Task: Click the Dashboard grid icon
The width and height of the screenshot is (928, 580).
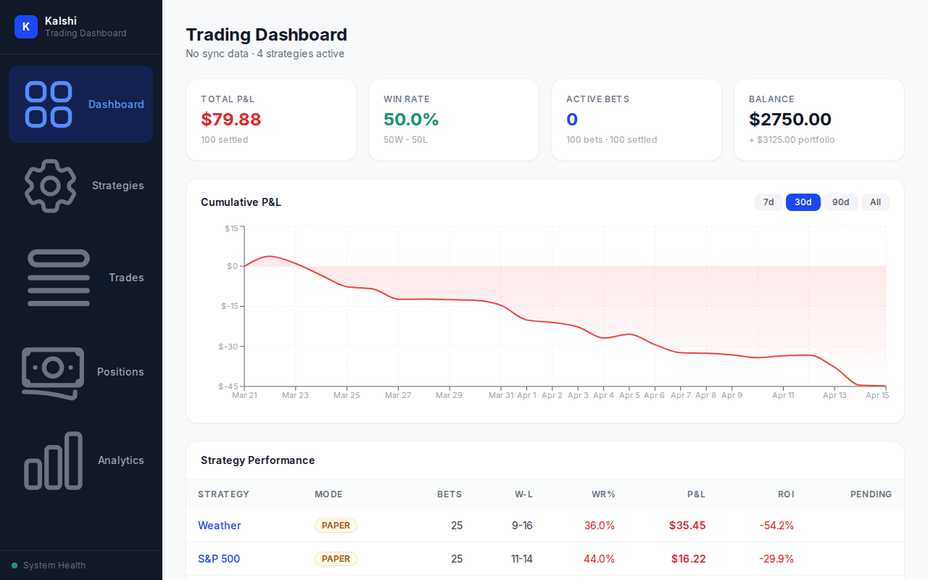Action: pyautogui.click(x=49, y=104)
